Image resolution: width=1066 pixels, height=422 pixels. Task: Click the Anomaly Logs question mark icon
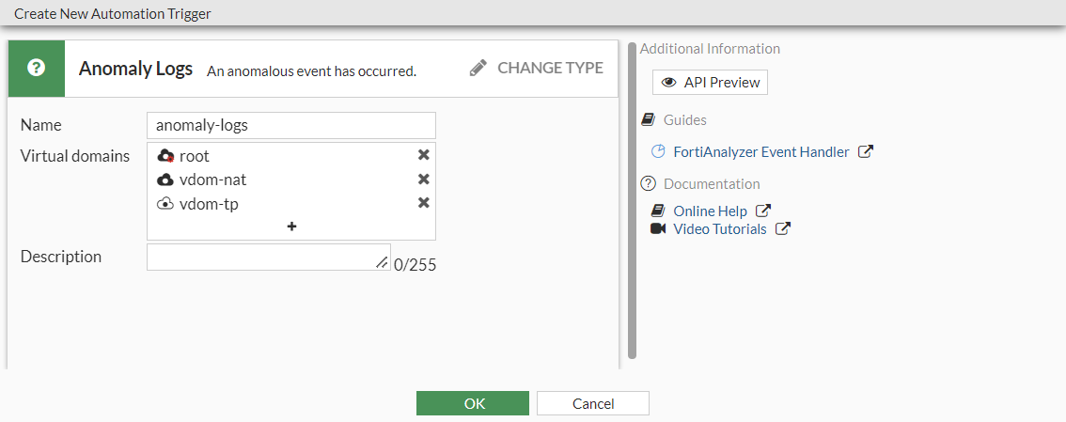click(37, 69)
